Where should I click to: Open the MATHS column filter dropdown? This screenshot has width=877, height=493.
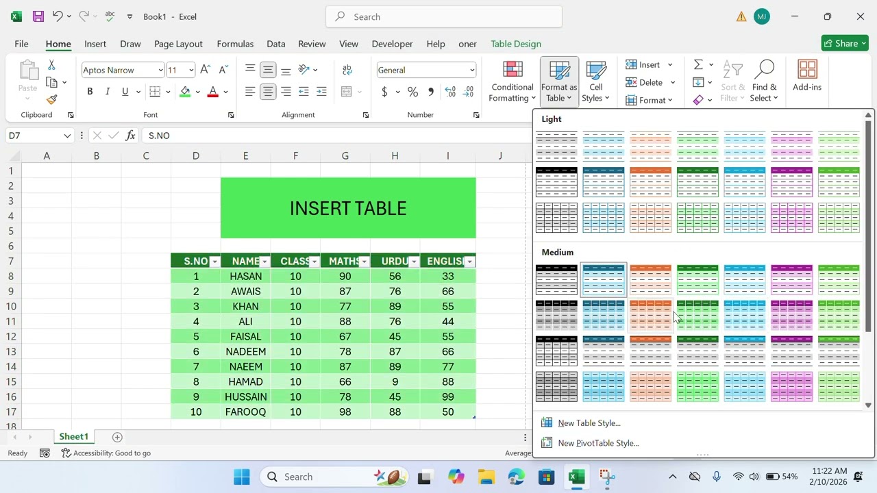click(x=364, y=262)
